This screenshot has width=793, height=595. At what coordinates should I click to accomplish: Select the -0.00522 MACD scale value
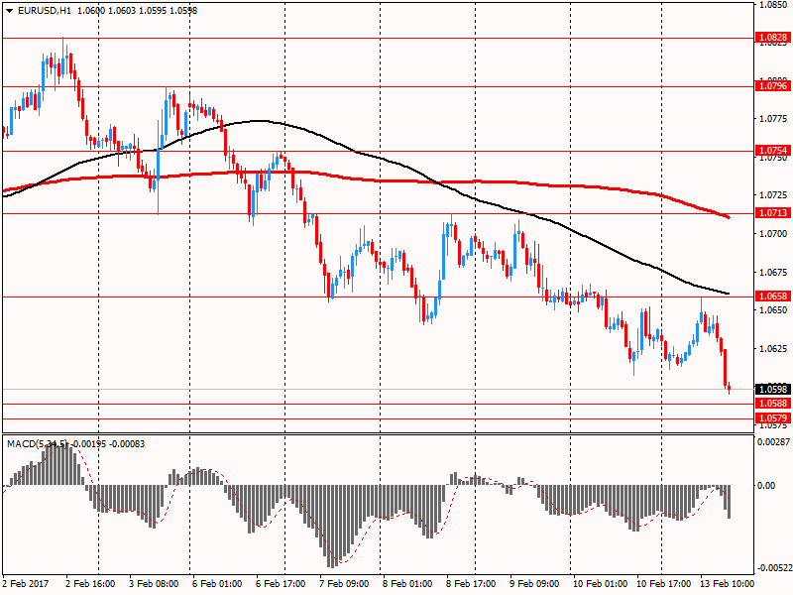coord(774,568)
